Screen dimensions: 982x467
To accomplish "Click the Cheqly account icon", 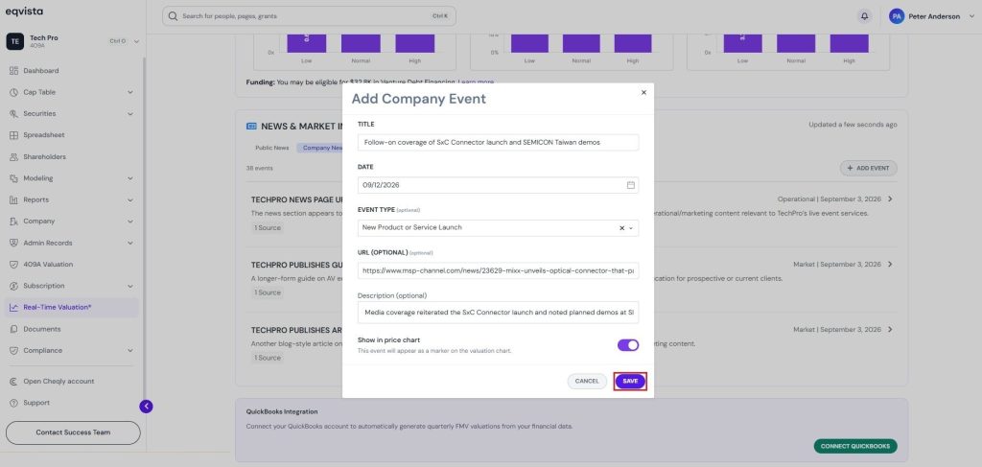I will coord(13,382).
